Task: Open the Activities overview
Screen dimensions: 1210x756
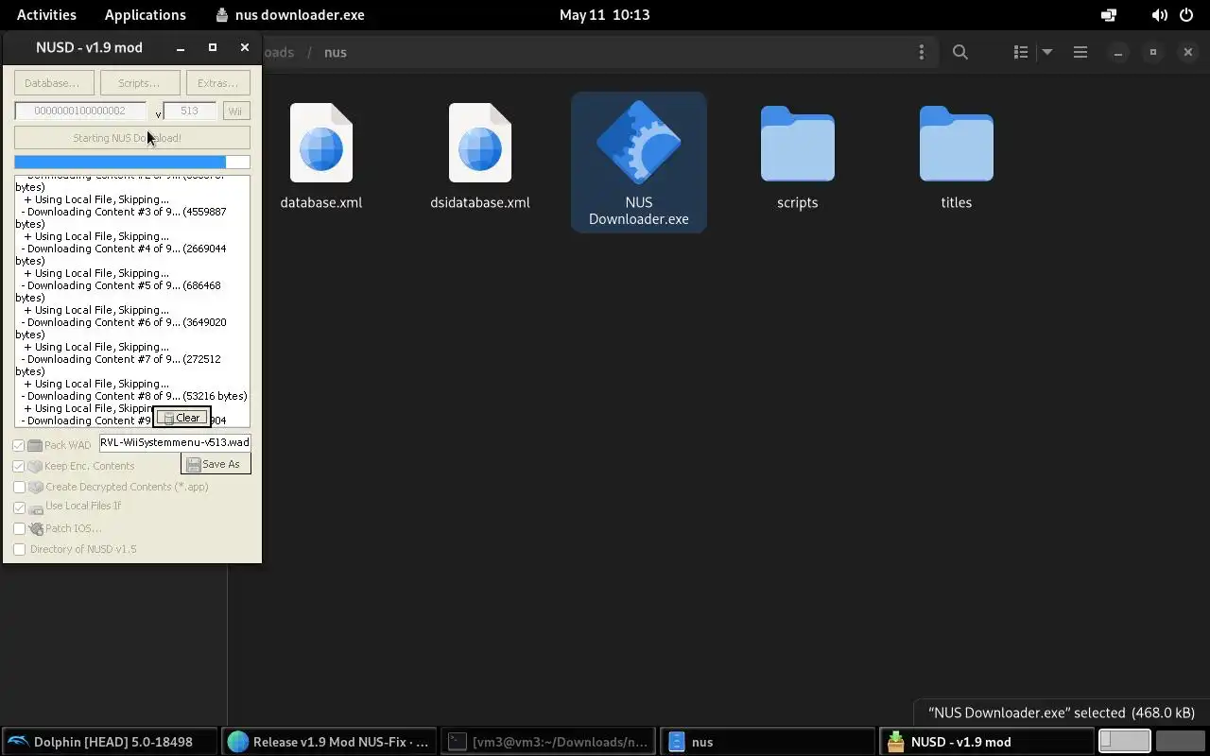Action: pyautogui.click(x=46, y=14)
